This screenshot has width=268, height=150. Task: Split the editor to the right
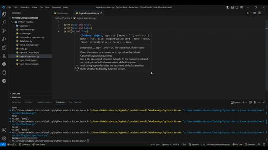tap(259, 13)
